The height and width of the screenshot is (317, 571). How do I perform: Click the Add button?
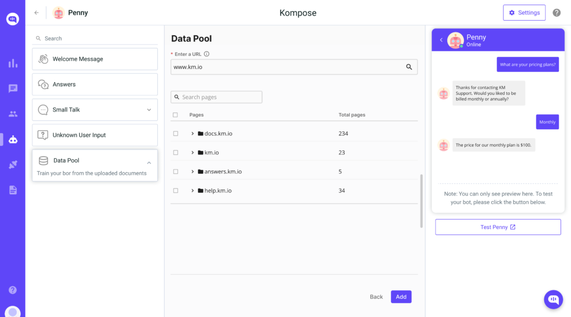tap(401, 296)
